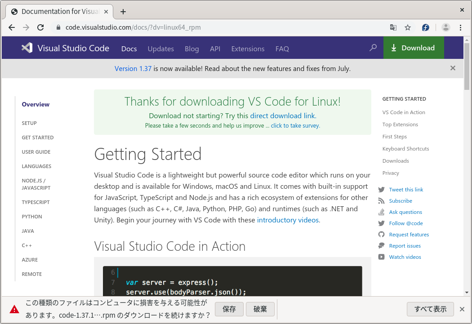Jump to Keyboard Shortcuts section
This screenshot has height=324, width=472.
coord(405,149)
